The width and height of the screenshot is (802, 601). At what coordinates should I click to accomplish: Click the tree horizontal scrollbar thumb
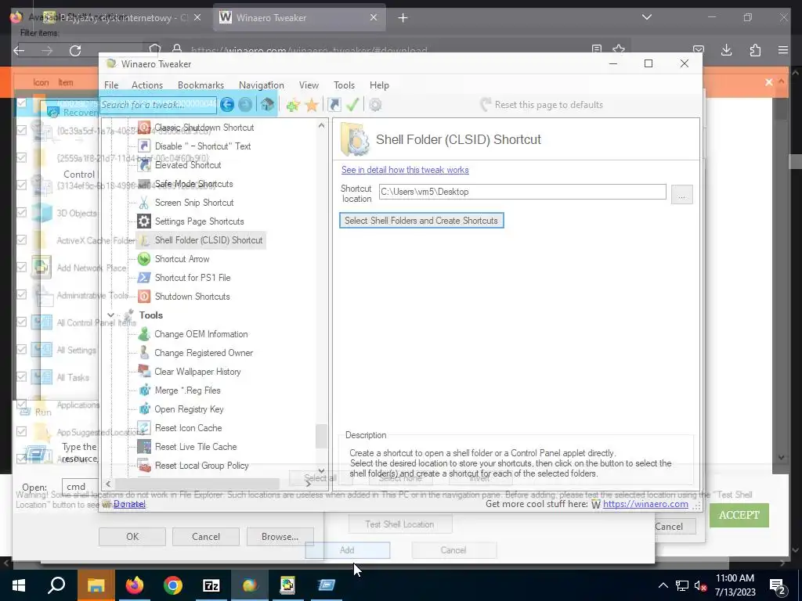click(x=197, y=484)
